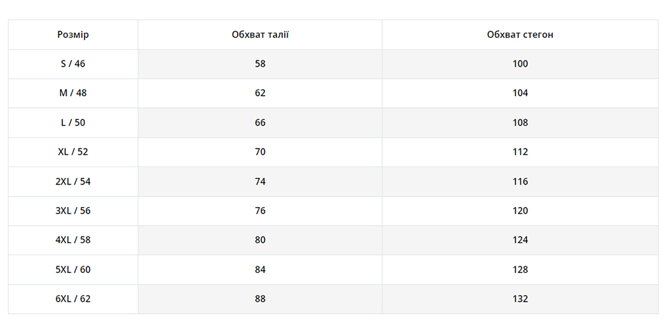The height and width of the screenshot is (333, 666).
Task: Select waist value 76 for 3XL
Action: click(260, 210)
